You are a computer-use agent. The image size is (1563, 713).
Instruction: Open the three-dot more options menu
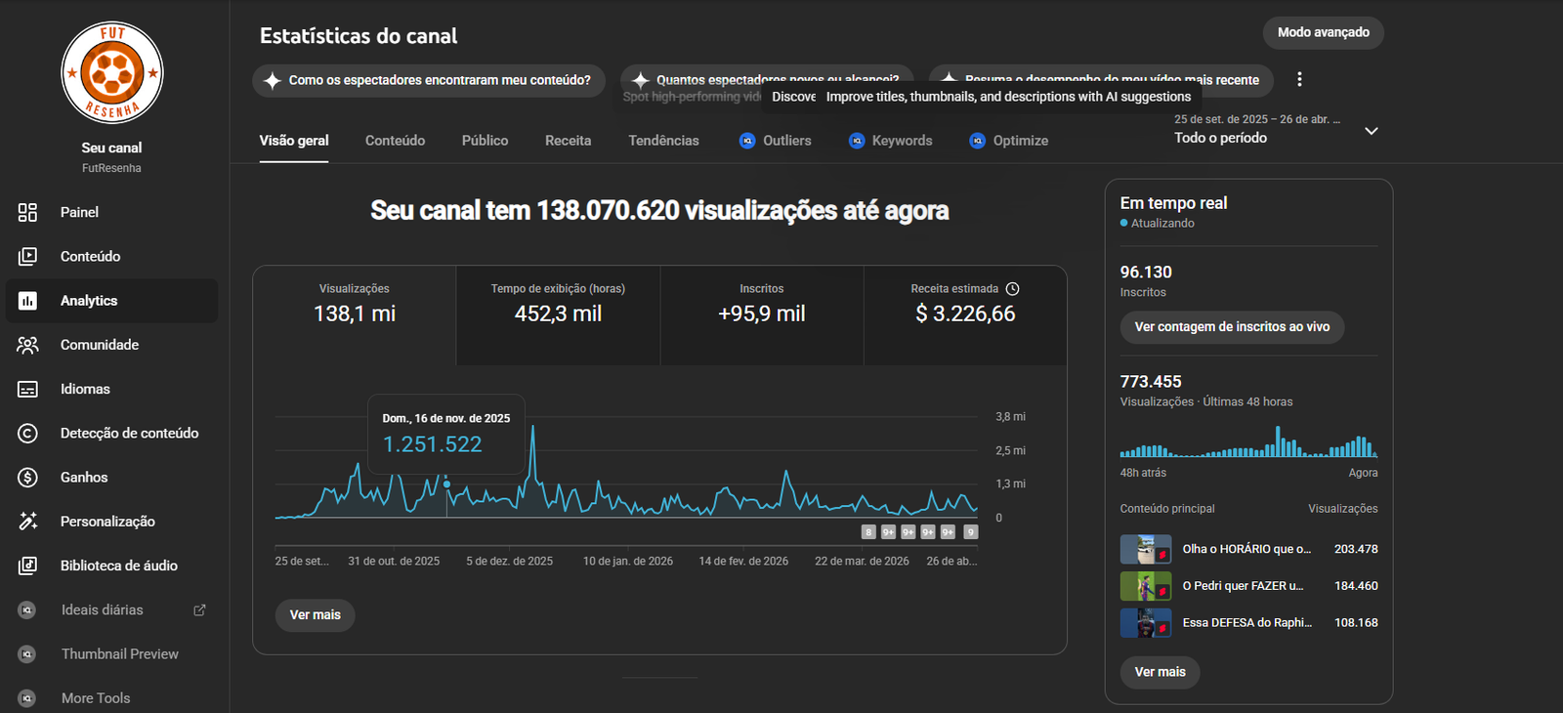pyautogui.click(x=1299, y=79)
